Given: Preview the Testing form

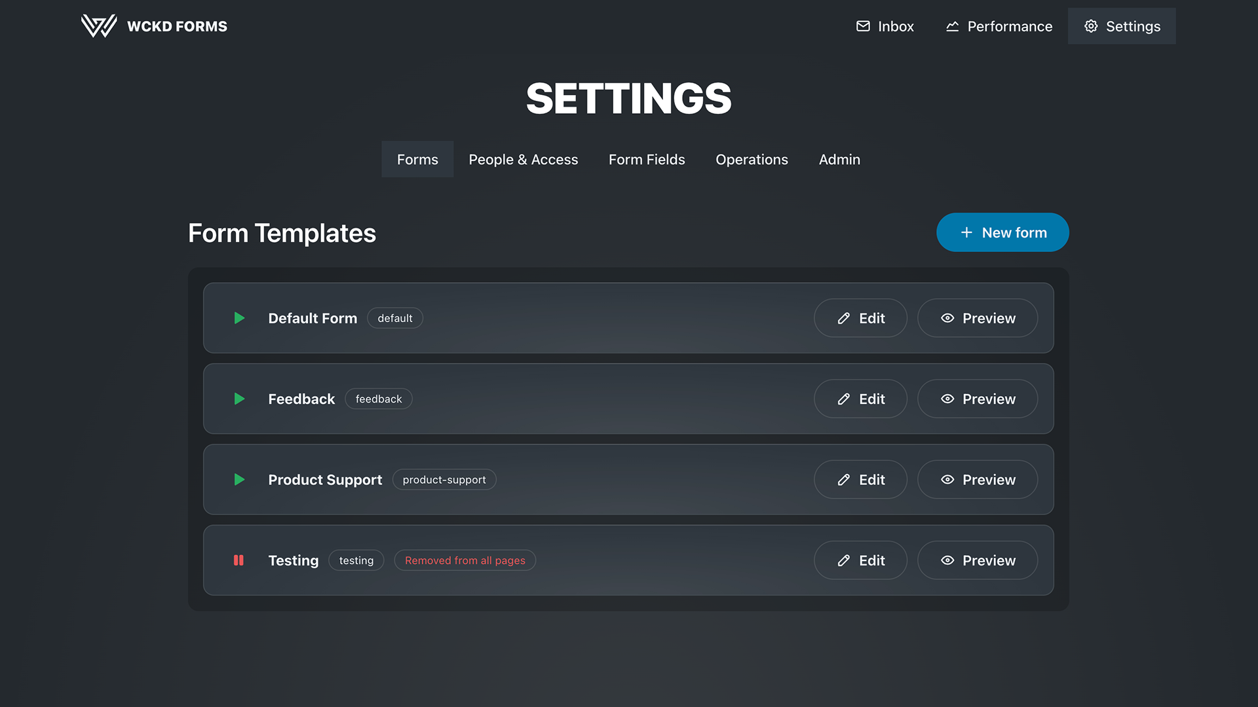Looking at the screenshot, I should (978, 560).
